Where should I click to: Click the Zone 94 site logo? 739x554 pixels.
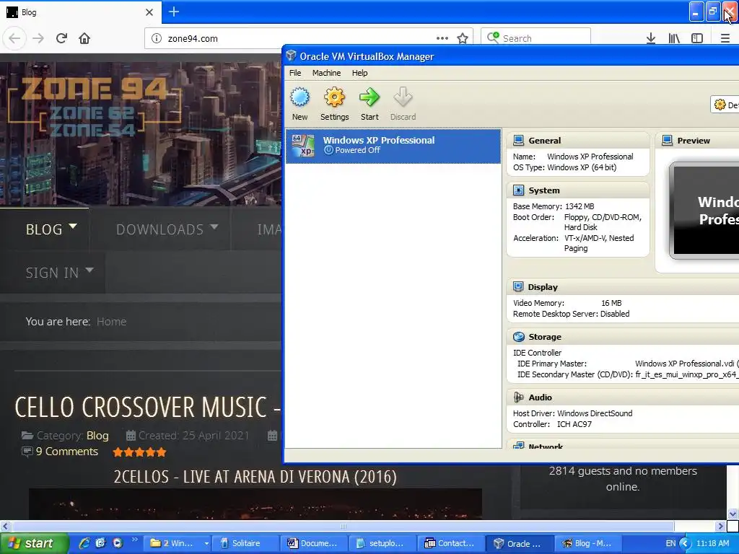[95, 107]
